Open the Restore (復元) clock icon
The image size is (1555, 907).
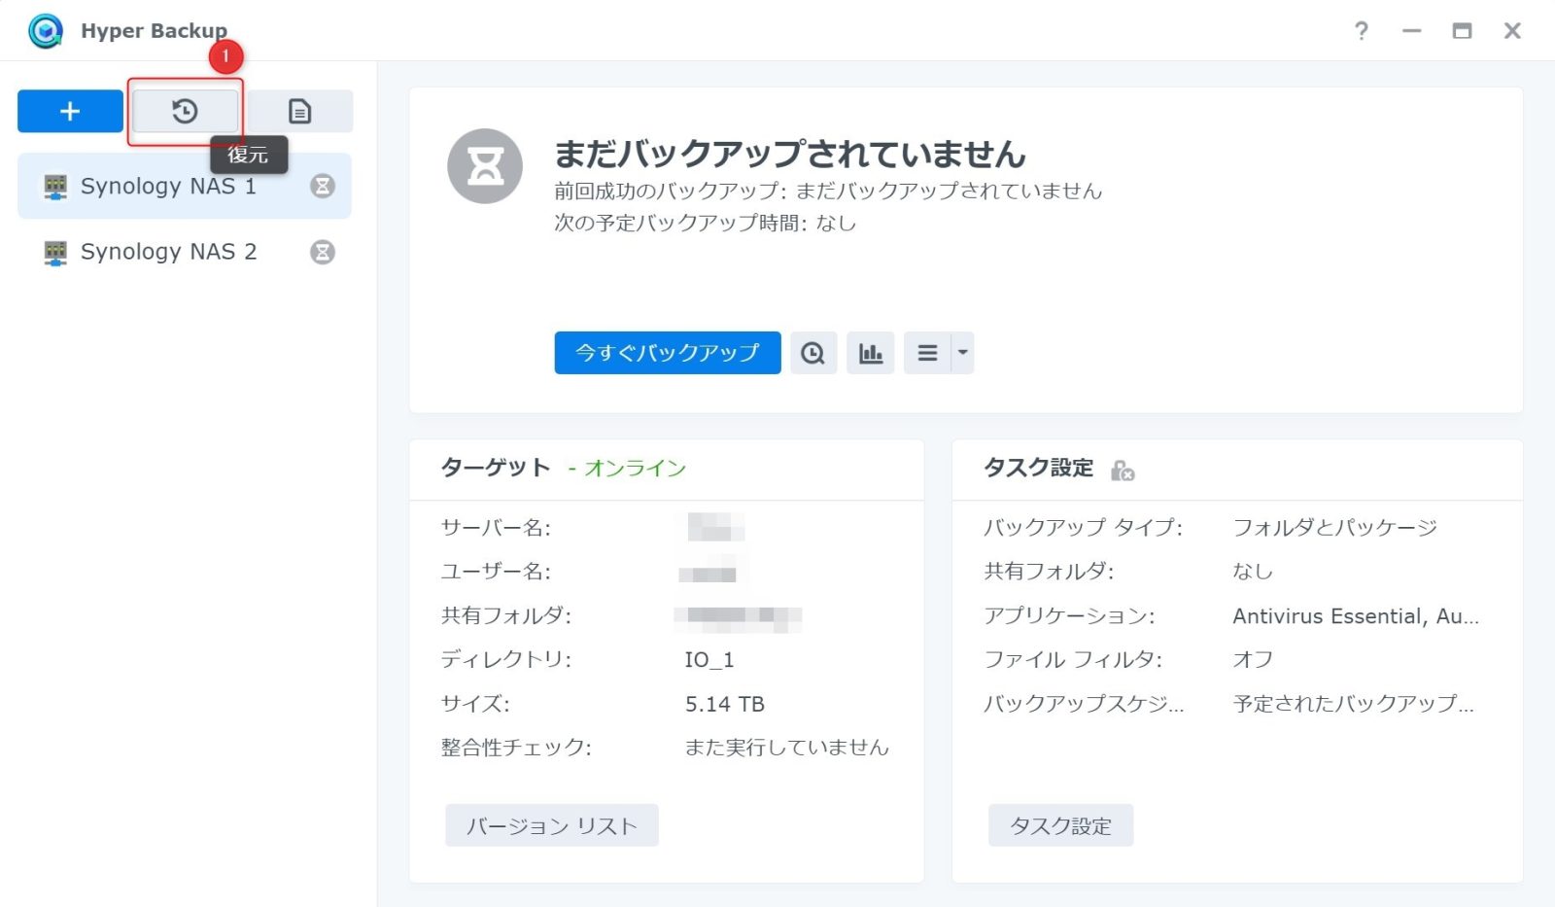pyautogui.click(x=185, y=111)
